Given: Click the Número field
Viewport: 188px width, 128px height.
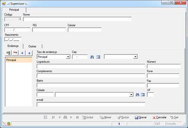Looking at the screenshot, I should click(164, 66).
